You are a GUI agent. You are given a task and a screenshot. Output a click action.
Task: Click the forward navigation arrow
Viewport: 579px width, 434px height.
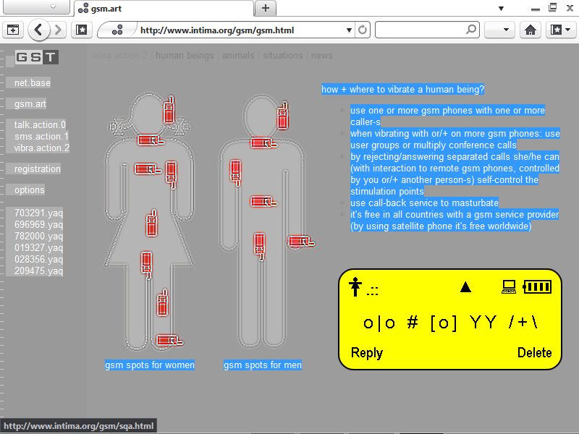[58, 30]
